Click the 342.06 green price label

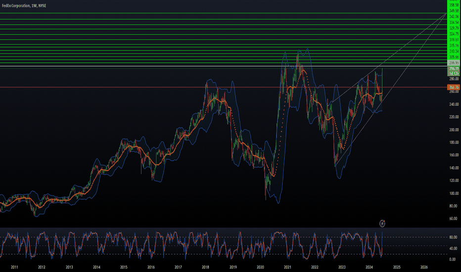click(454, 16)
